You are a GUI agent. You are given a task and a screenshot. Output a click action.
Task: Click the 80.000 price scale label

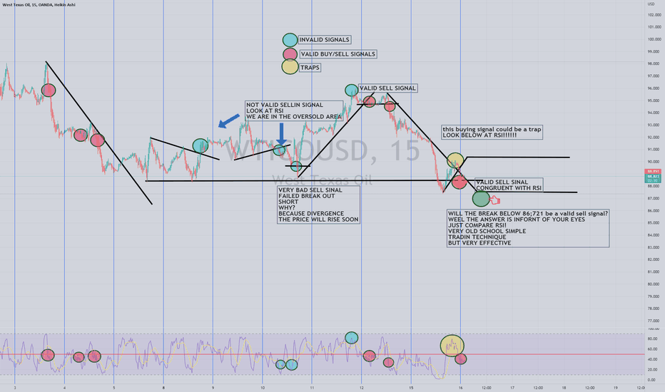[x=654, y=284]
